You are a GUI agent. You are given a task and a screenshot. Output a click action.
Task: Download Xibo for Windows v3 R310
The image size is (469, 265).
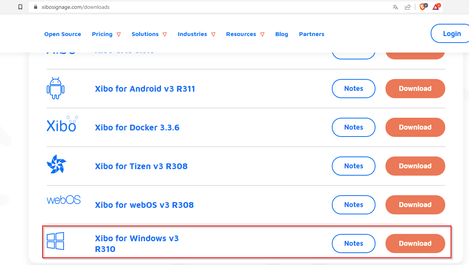click(x=415, y=244)
